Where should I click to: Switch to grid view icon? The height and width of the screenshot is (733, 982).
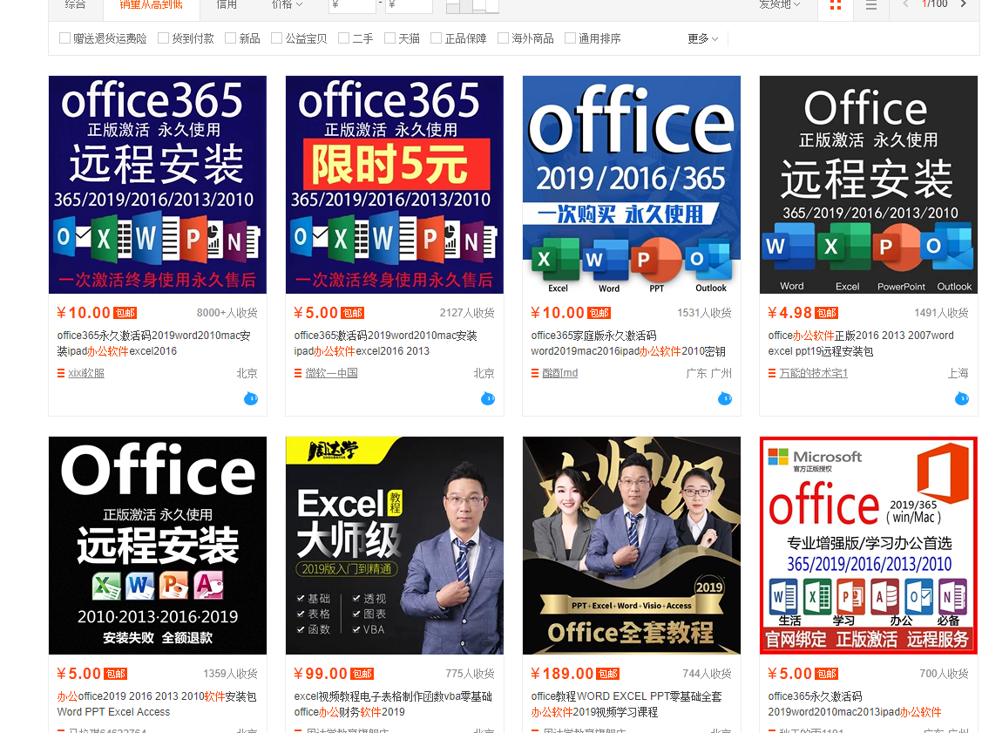click(x=836, y=4)
